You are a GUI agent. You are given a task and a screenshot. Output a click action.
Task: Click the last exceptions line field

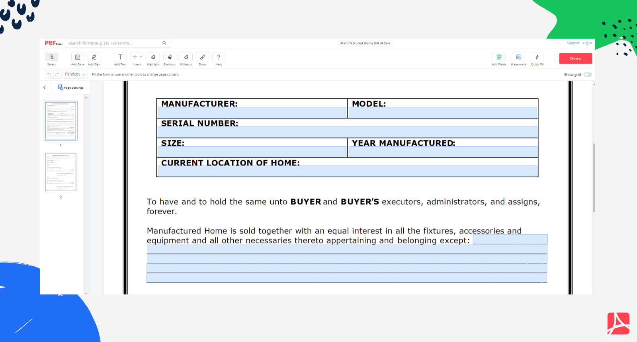pyautogui.click(x=346, y=278)
